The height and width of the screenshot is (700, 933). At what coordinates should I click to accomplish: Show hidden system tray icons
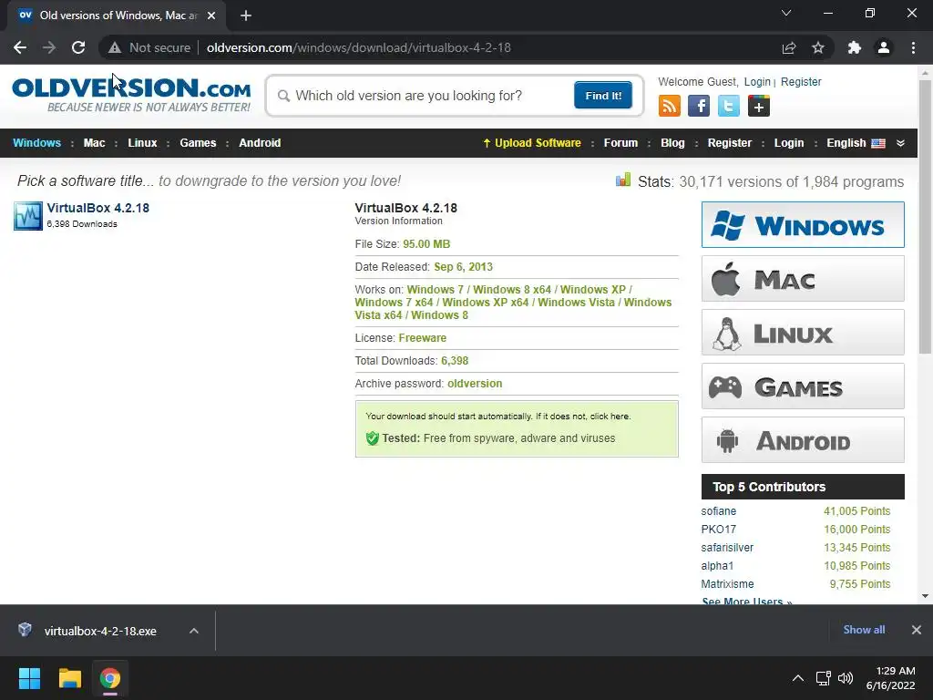[798, 678]
